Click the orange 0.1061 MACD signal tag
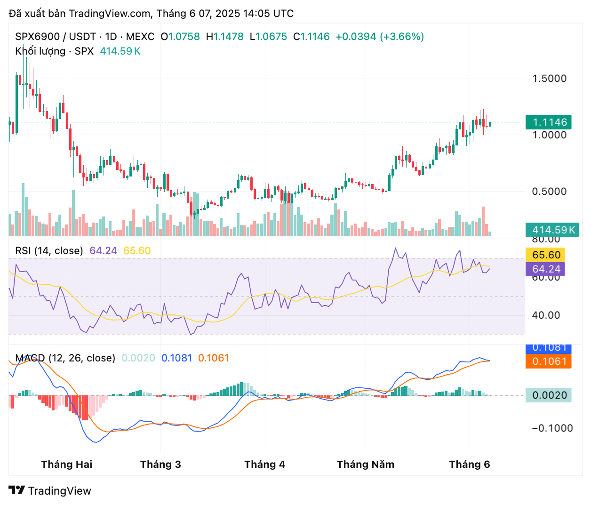Image resolution: width=591 pixels, height=505 pixels. point(549,361)
